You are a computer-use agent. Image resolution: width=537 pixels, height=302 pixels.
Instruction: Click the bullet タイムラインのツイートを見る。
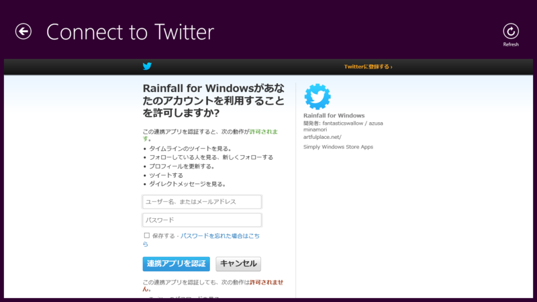point(191,148)
